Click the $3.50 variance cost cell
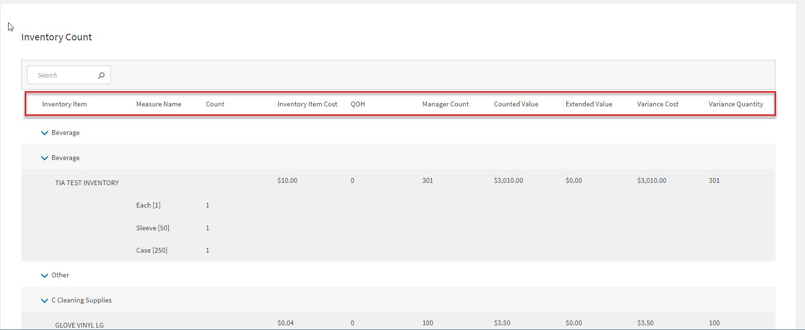805x330 pixels. 645,323
